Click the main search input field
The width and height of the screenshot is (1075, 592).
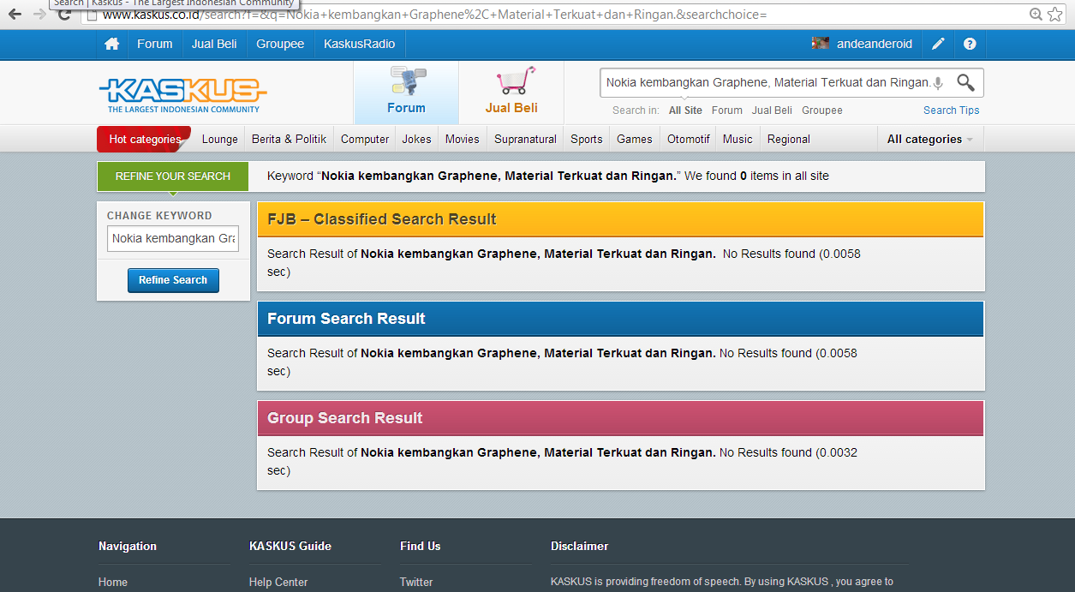767,83
